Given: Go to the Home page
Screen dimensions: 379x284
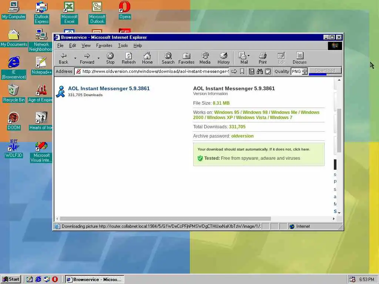Looking at the screenshot, I should tap(147, 58).
